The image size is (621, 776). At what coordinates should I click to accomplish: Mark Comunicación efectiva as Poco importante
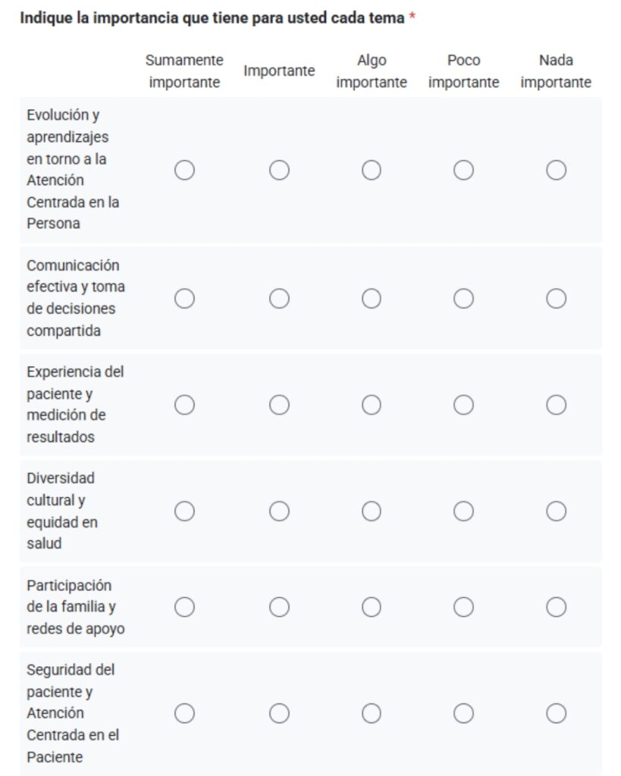[x=463, y=299]
